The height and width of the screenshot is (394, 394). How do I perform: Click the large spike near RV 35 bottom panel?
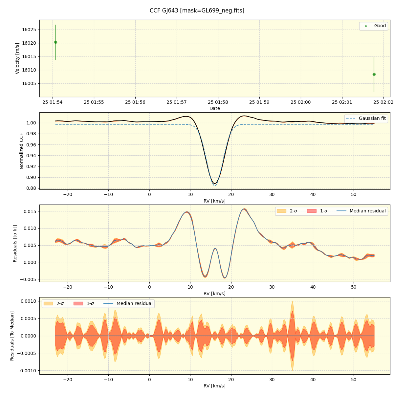pyautogui.click(x=292, y=336)
